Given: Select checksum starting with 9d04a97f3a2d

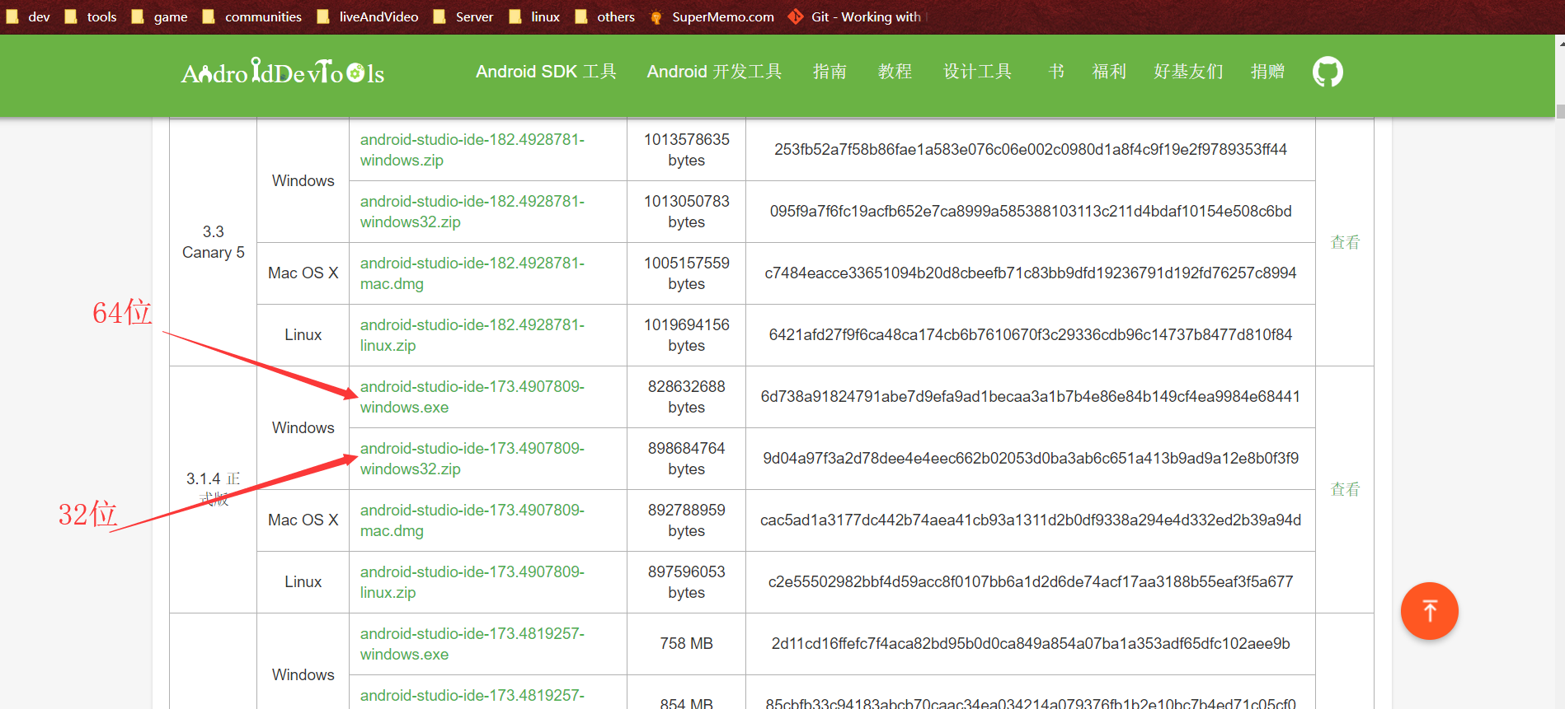Looking at the screenshot, I should [x=1030, y=459].
